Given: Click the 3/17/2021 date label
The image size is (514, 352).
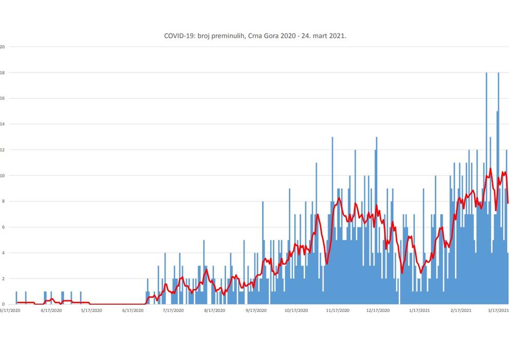Looking at the screenshot, I should (x=499, y=310).
